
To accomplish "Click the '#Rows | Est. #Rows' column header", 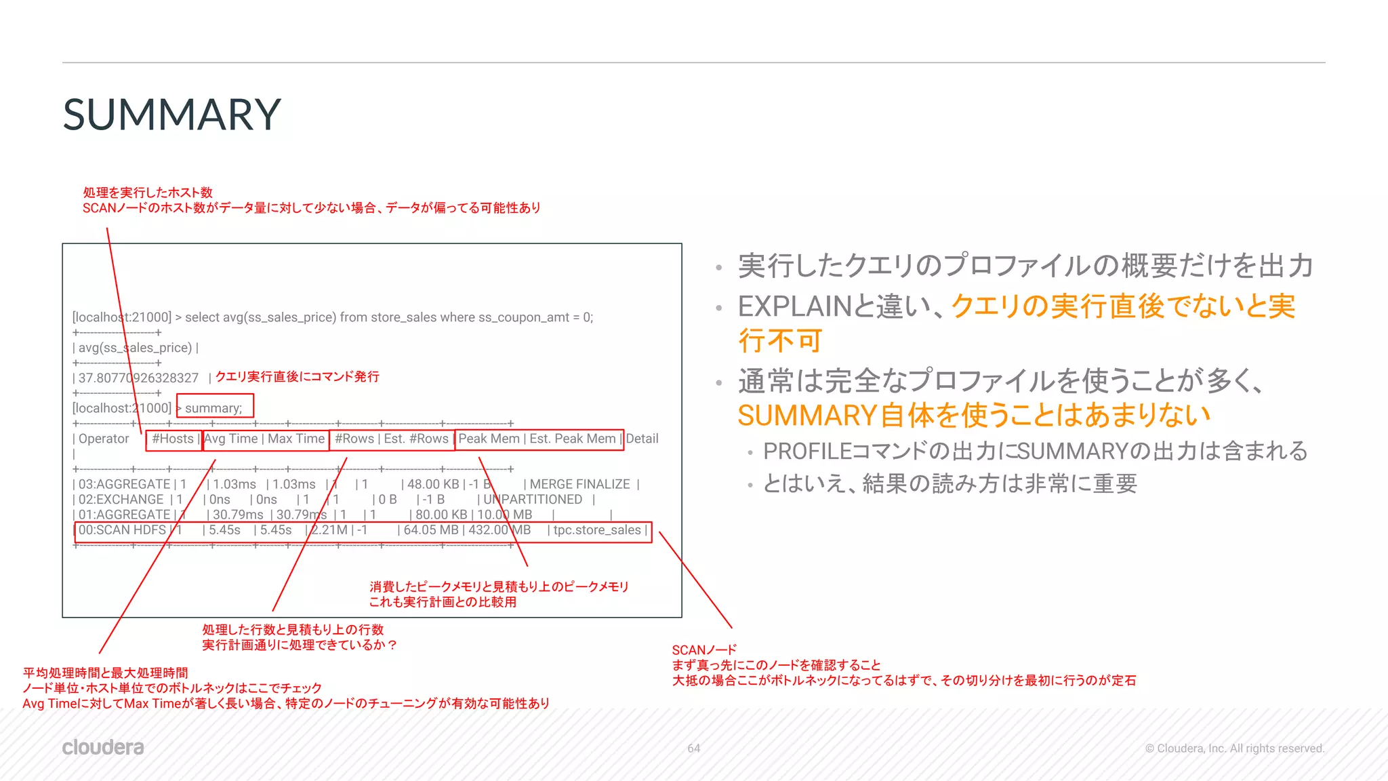I will coord(392,439).
